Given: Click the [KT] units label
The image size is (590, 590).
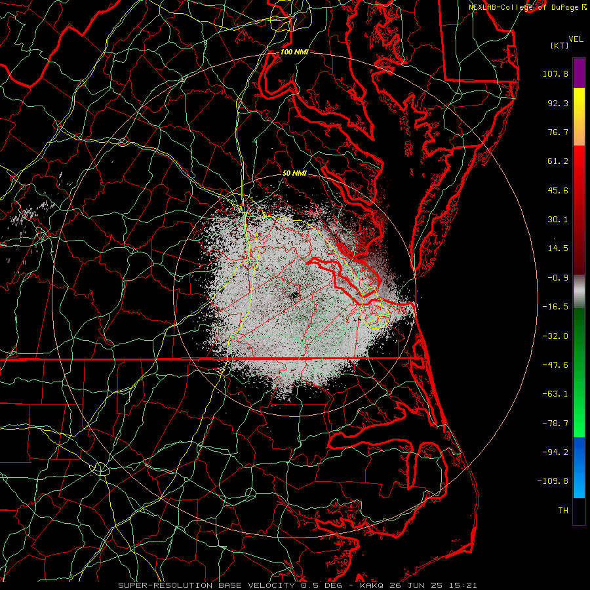Looking at the screenshot, I should coord(560,45).
